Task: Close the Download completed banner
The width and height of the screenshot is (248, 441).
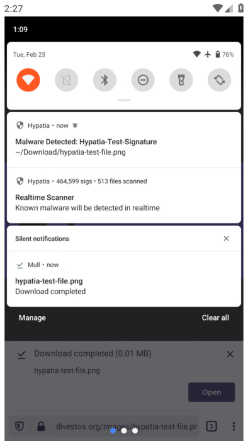Action: tap(230, 354)
